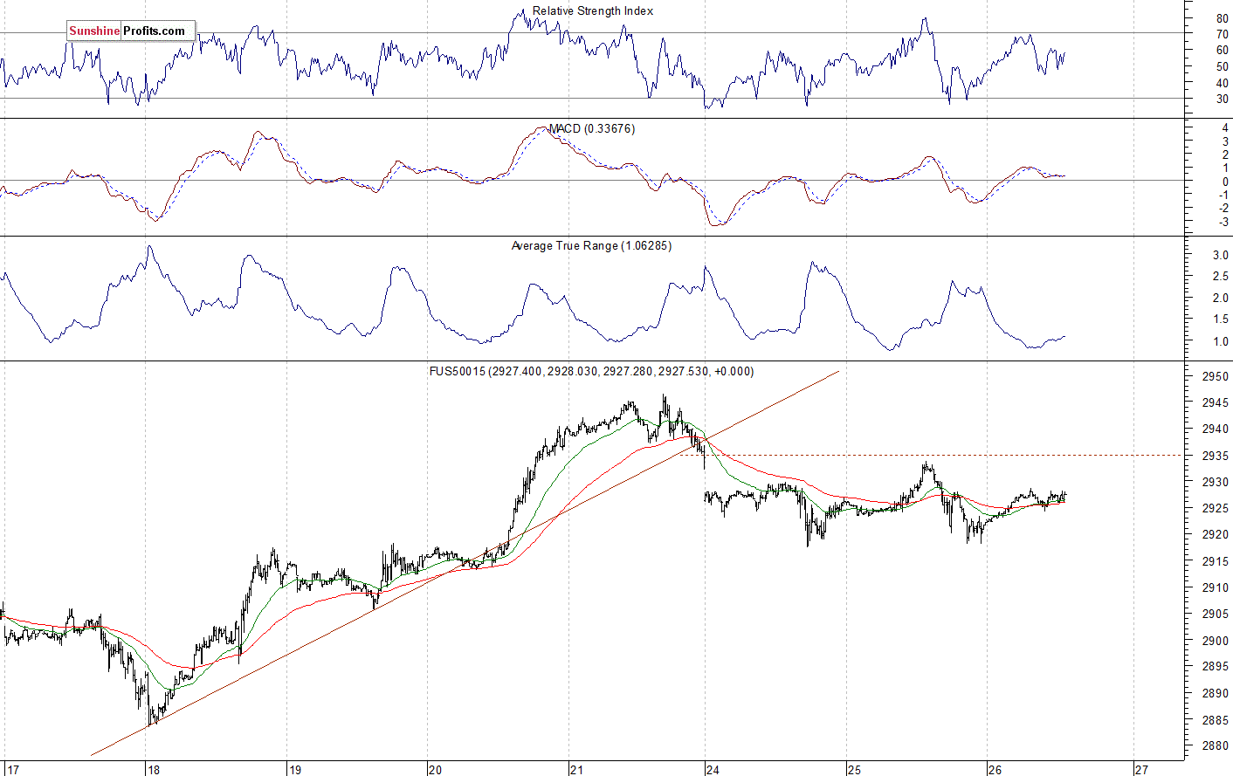The width and height of the screenshot is (1233, 776).
Task: Select the 2910 price axis label
Action: pos(1216,588)
